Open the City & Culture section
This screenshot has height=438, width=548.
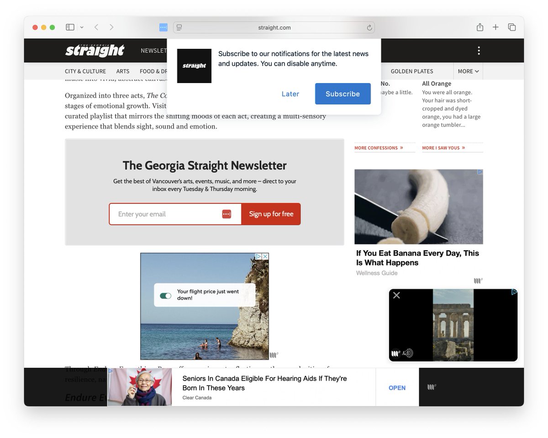tap(85, 71)
